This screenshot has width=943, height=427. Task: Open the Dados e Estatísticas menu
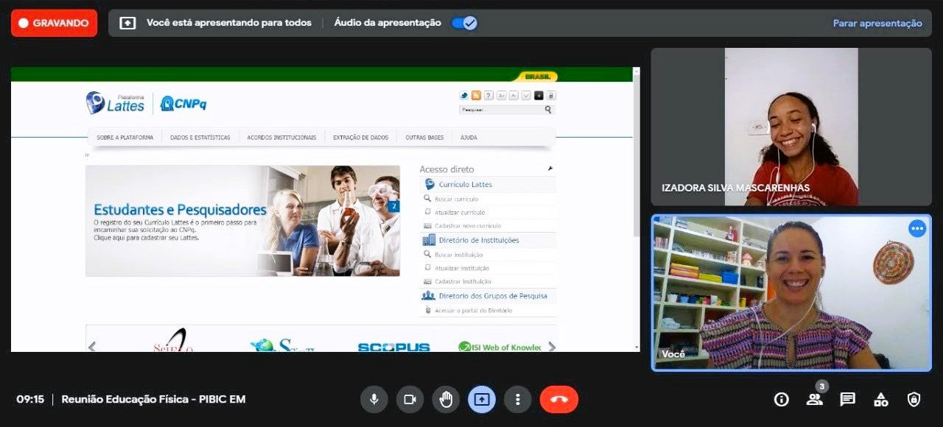200,138
